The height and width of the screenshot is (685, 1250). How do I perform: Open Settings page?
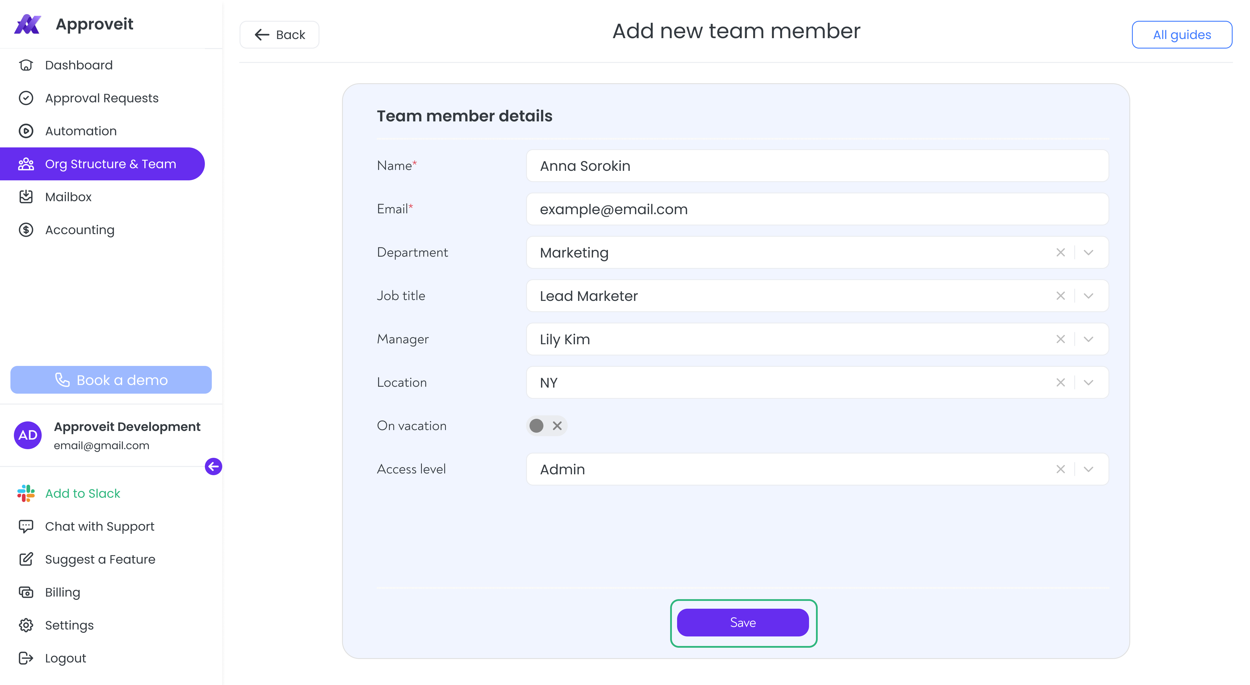pos(69,625)
